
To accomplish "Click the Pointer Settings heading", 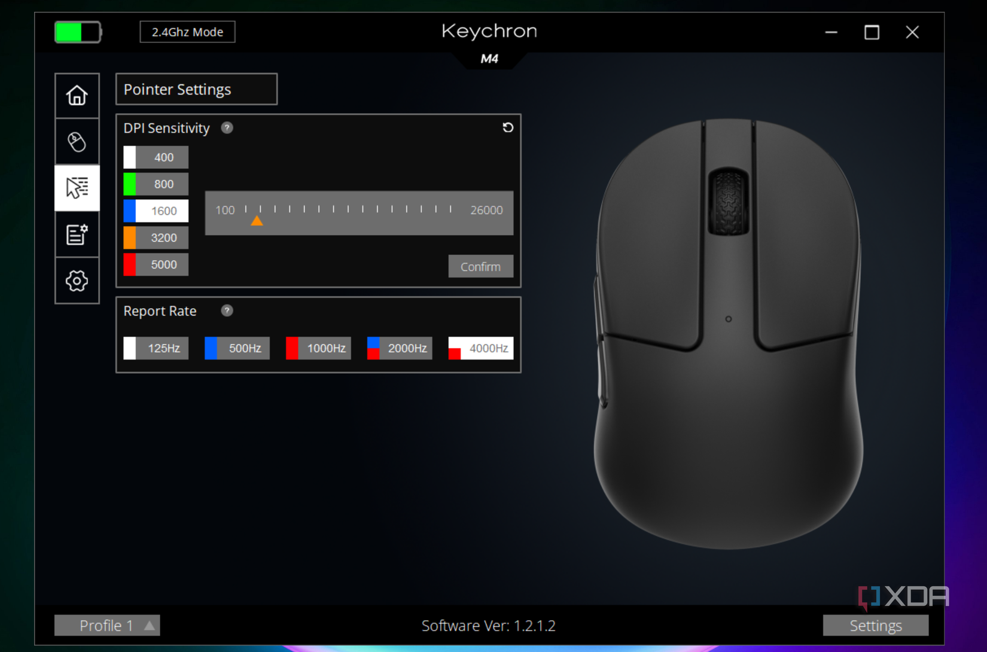I will click(x=177, y=90).
